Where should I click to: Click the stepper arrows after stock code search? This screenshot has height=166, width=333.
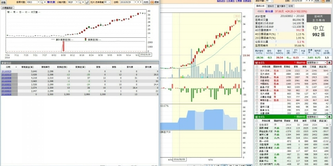click(45, 2)
